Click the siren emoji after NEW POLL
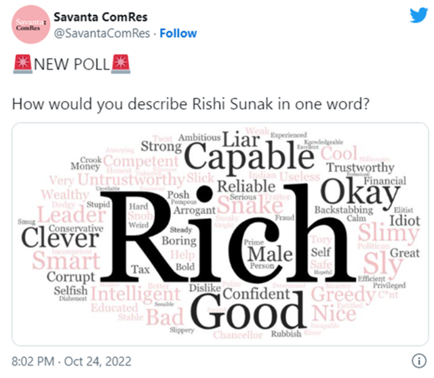 [119, 66]
